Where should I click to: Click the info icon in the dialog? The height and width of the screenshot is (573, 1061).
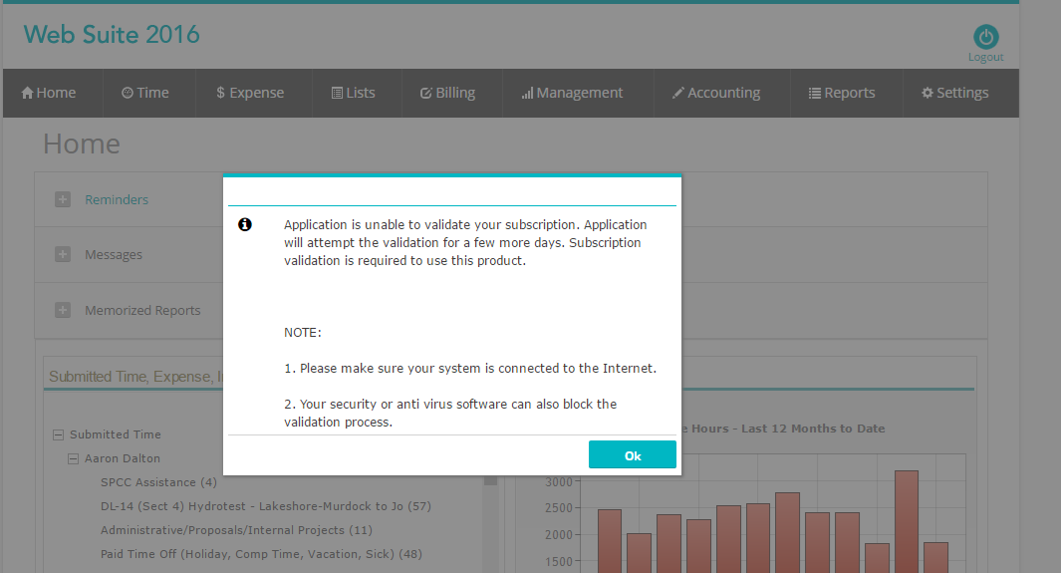(245, 225)
